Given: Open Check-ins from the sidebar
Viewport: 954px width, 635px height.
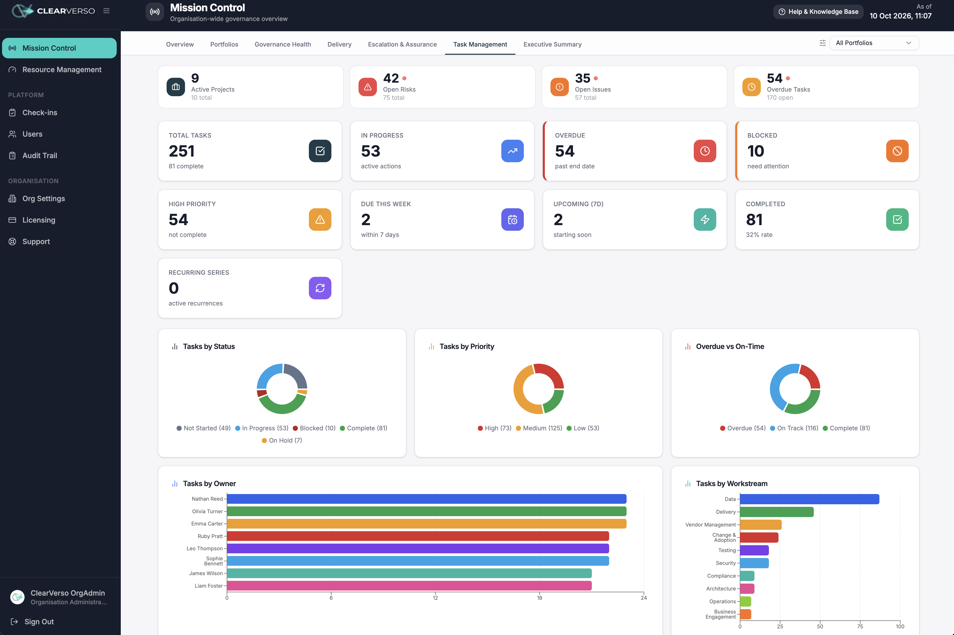Looking at the screenshot, I should click(60, 113).
